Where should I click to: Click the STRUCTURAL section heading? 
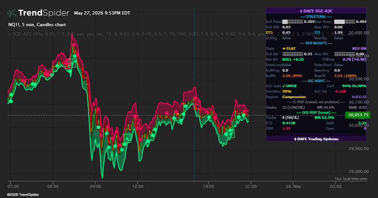pyautogui.click(x=316, y=17)
